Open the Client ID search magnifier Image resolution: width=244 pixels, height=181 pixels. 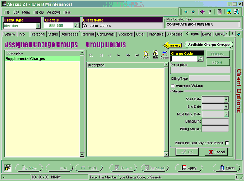click(x=76, y=25)
